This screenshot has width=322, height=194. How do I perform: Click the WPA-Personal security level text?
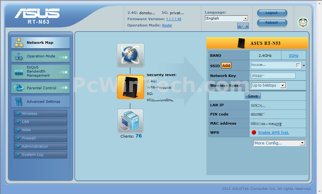coord(159,87)
